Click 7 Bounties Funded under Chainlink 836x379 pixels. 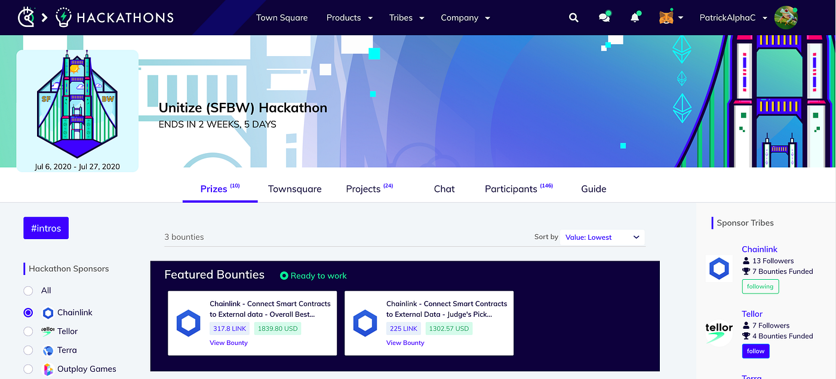tap(777, 271)
